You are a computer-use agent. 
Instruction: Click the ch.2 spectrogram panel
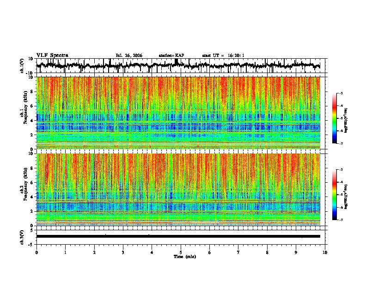(x=178, y=190)
